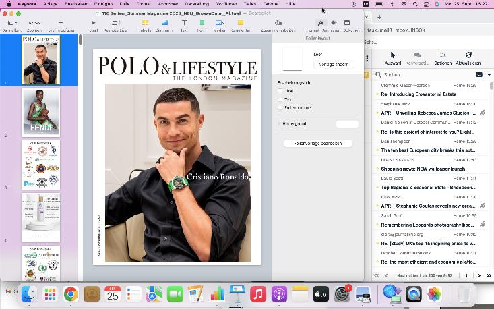Open the Darstellung menu in menu bar

tap(197, 4)
